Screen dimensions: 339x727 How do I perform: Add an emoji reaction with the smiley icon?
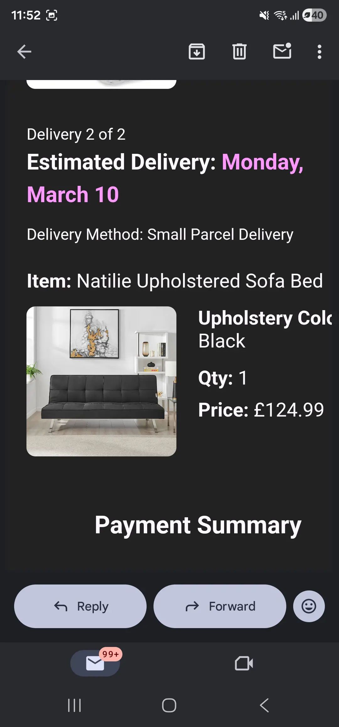[x=309, y=606]
